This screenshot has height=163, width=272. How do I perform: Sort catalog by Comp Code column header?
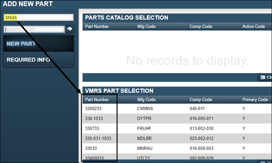pos(201,27)
